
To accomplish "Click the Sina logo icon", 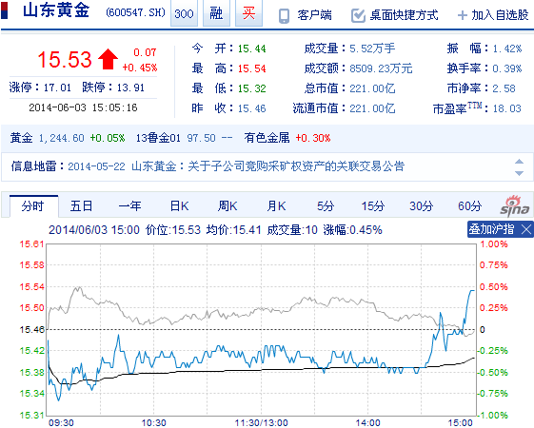I will (x=515, y=206).
